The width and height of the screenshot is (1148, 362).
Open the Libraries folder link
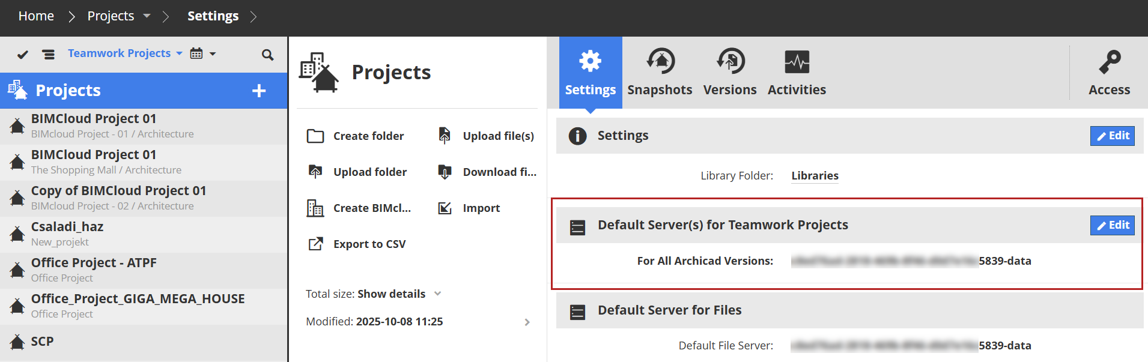click(x=815, y=176)
